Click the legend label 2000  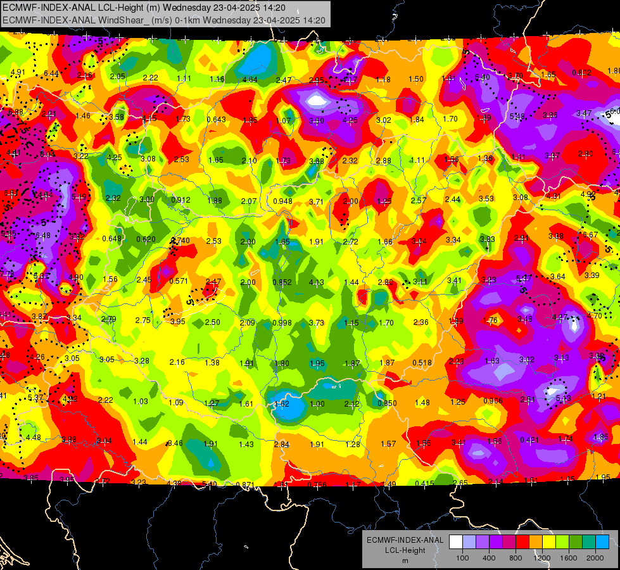[595, 558]
